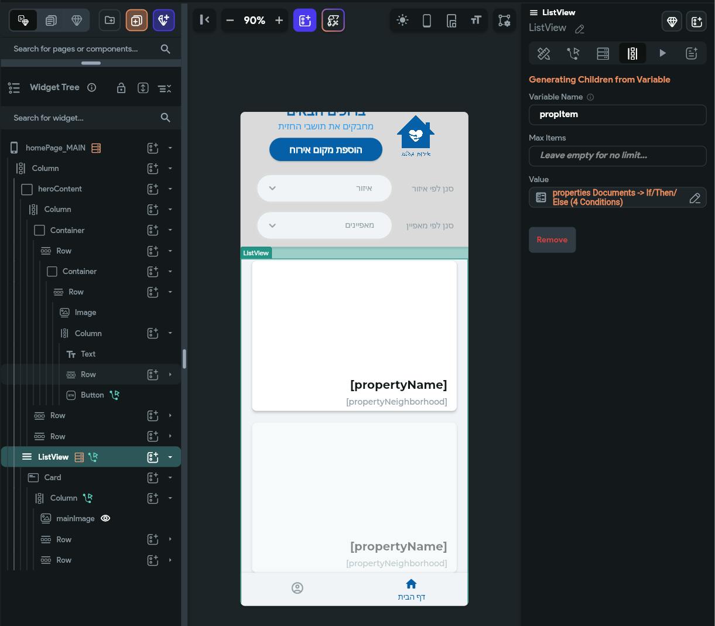Toggle mainImage visibility eye icon

pos(105,518)
